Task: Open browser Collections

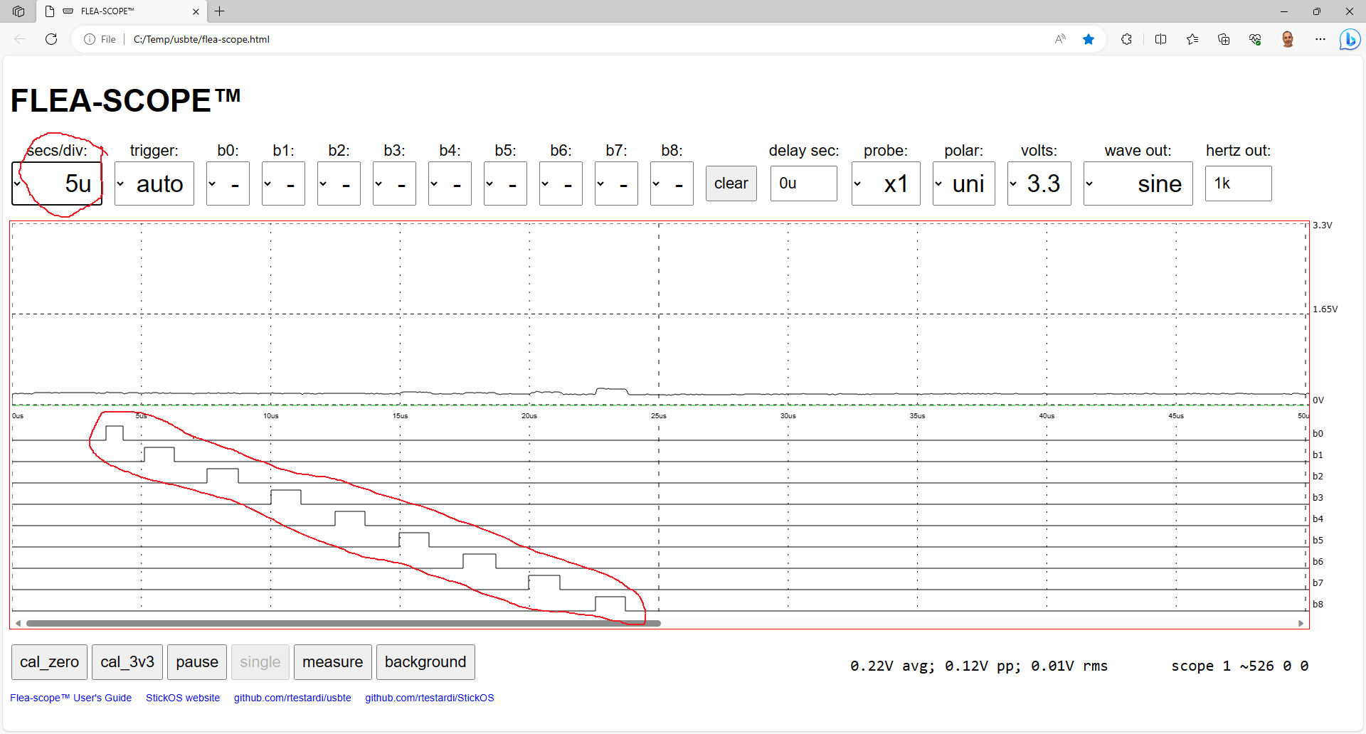Action: [1224, 39]
